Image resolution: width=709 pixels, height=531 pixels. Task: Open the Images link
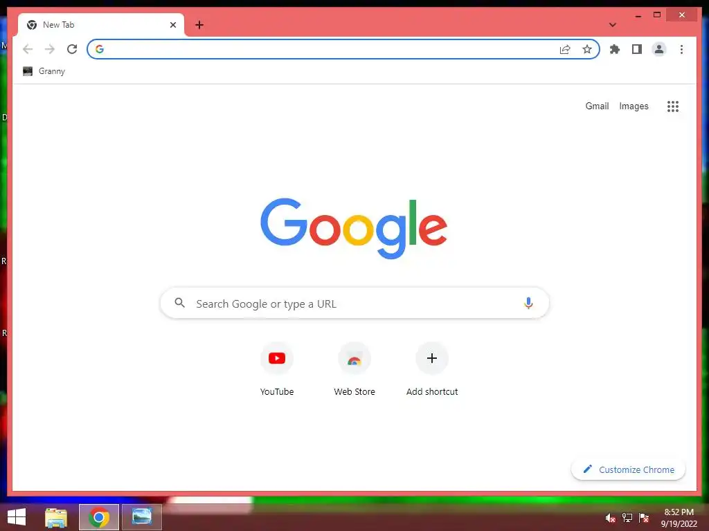(x=634, y=106)
